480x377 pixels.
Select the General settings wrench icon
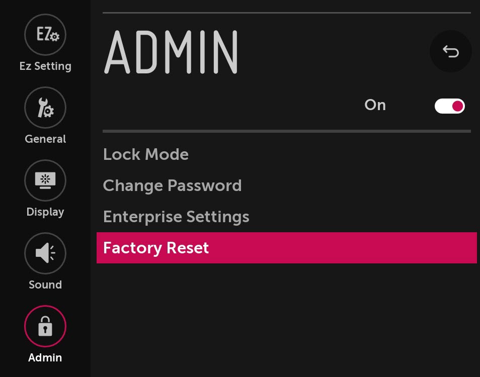tap(45, 107)
